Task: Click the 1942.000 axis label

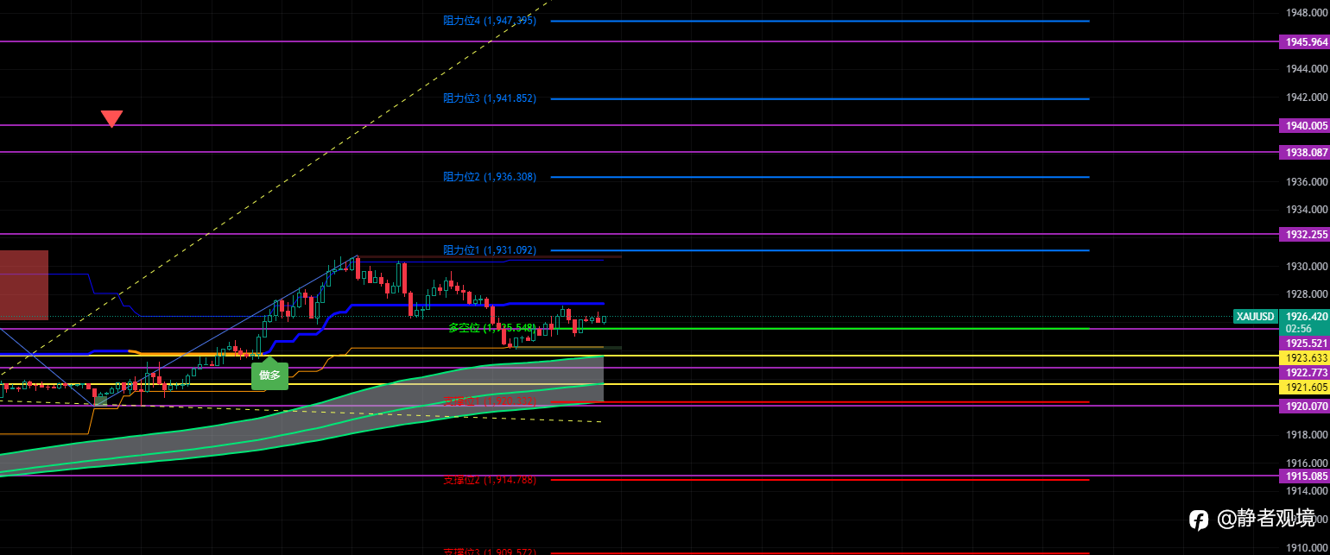Action: click(1307, 97)
